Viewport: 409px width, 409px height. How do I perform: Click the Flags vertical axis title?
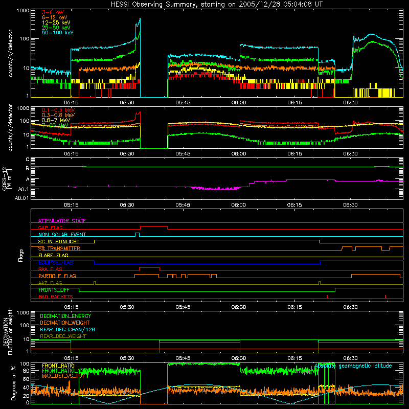[21, 255]
